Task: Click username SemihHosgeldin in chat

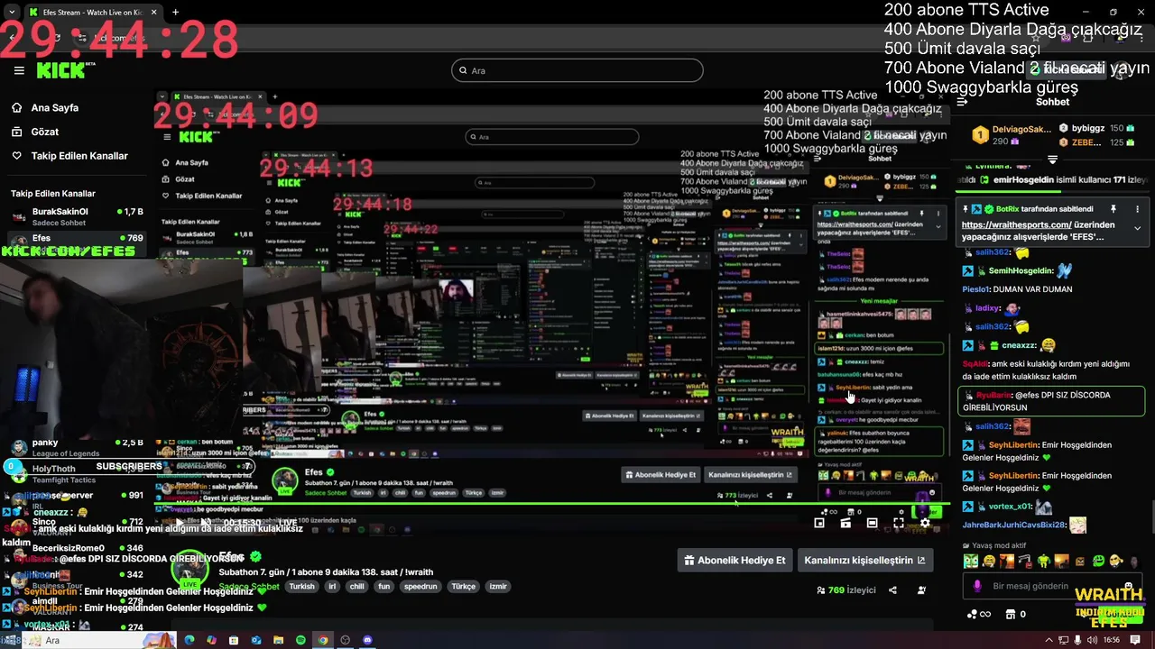Action: (1021, 270)
